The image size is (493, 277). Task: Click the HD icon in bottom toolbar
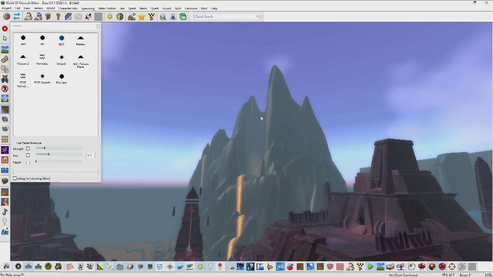pyautogui.click(x=280, y=267)
